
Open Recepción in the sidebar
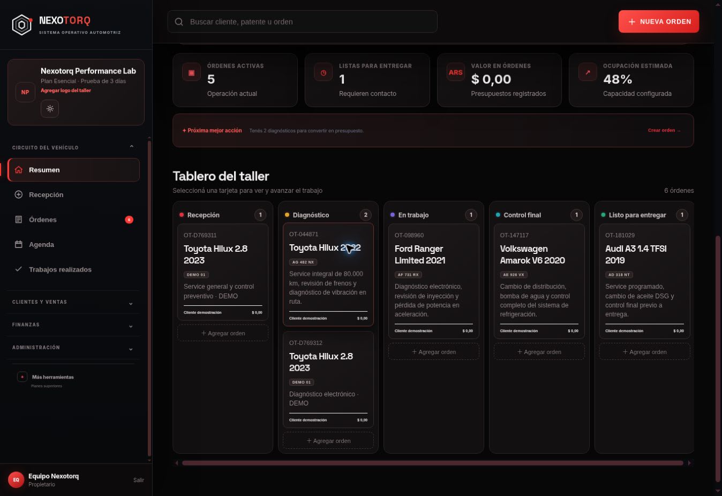(73, 194)
